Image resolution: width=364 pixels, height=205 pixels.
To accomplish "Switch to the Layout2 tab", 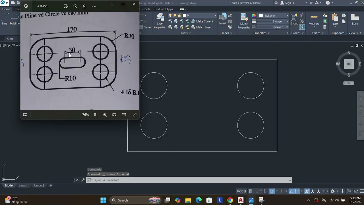I will tap(39, 185).
